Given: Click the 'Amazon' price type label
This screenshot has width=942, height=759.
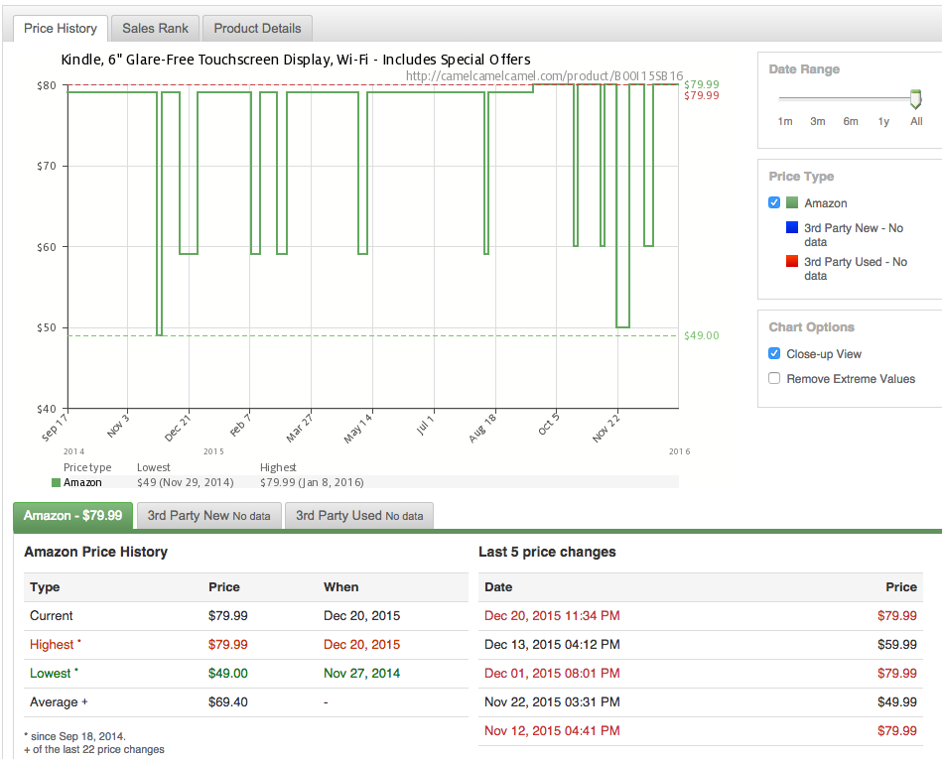Looking at the screenshot, I should (826, 203).
